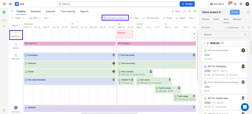The image size is (252, 114).
Task: Open the hamburger menu beside Timeline
Action: [12, 11]
